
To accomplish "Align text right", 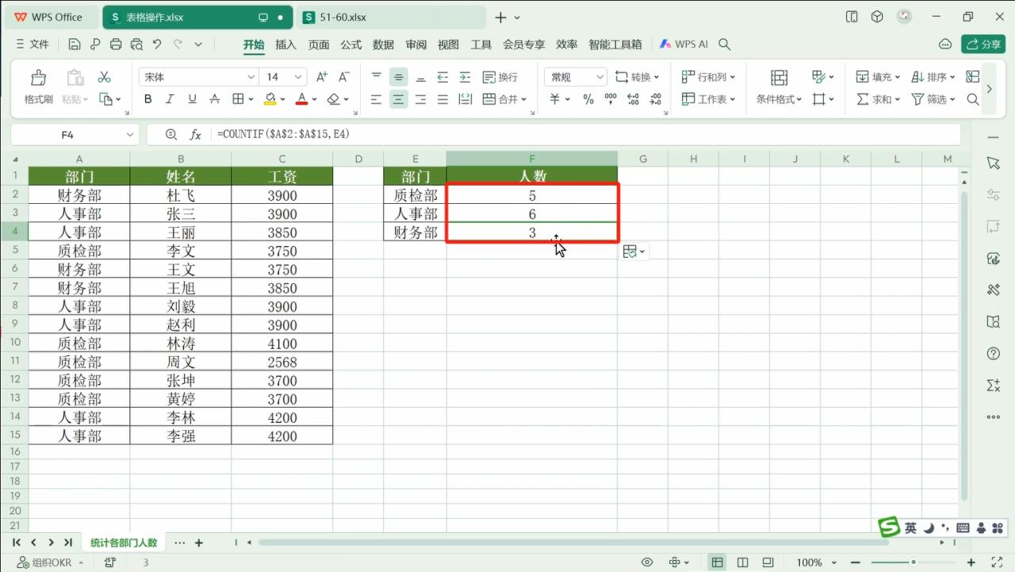I will tap(420, 99).
